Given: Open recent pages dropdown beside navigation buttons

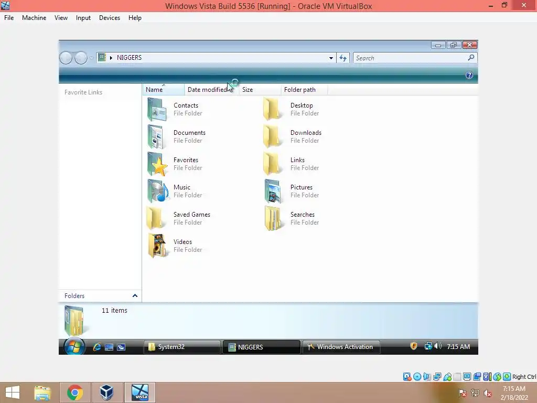Looking at the screenshot, I should [91, 58].
